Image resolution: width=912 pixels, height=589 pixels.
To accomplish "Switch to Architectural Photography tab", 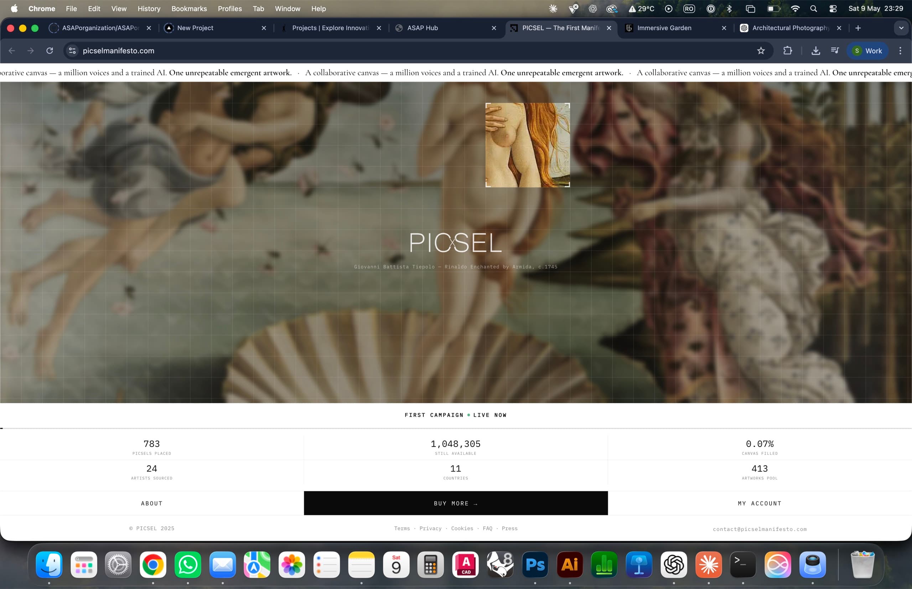I will [x=791, y=28].
